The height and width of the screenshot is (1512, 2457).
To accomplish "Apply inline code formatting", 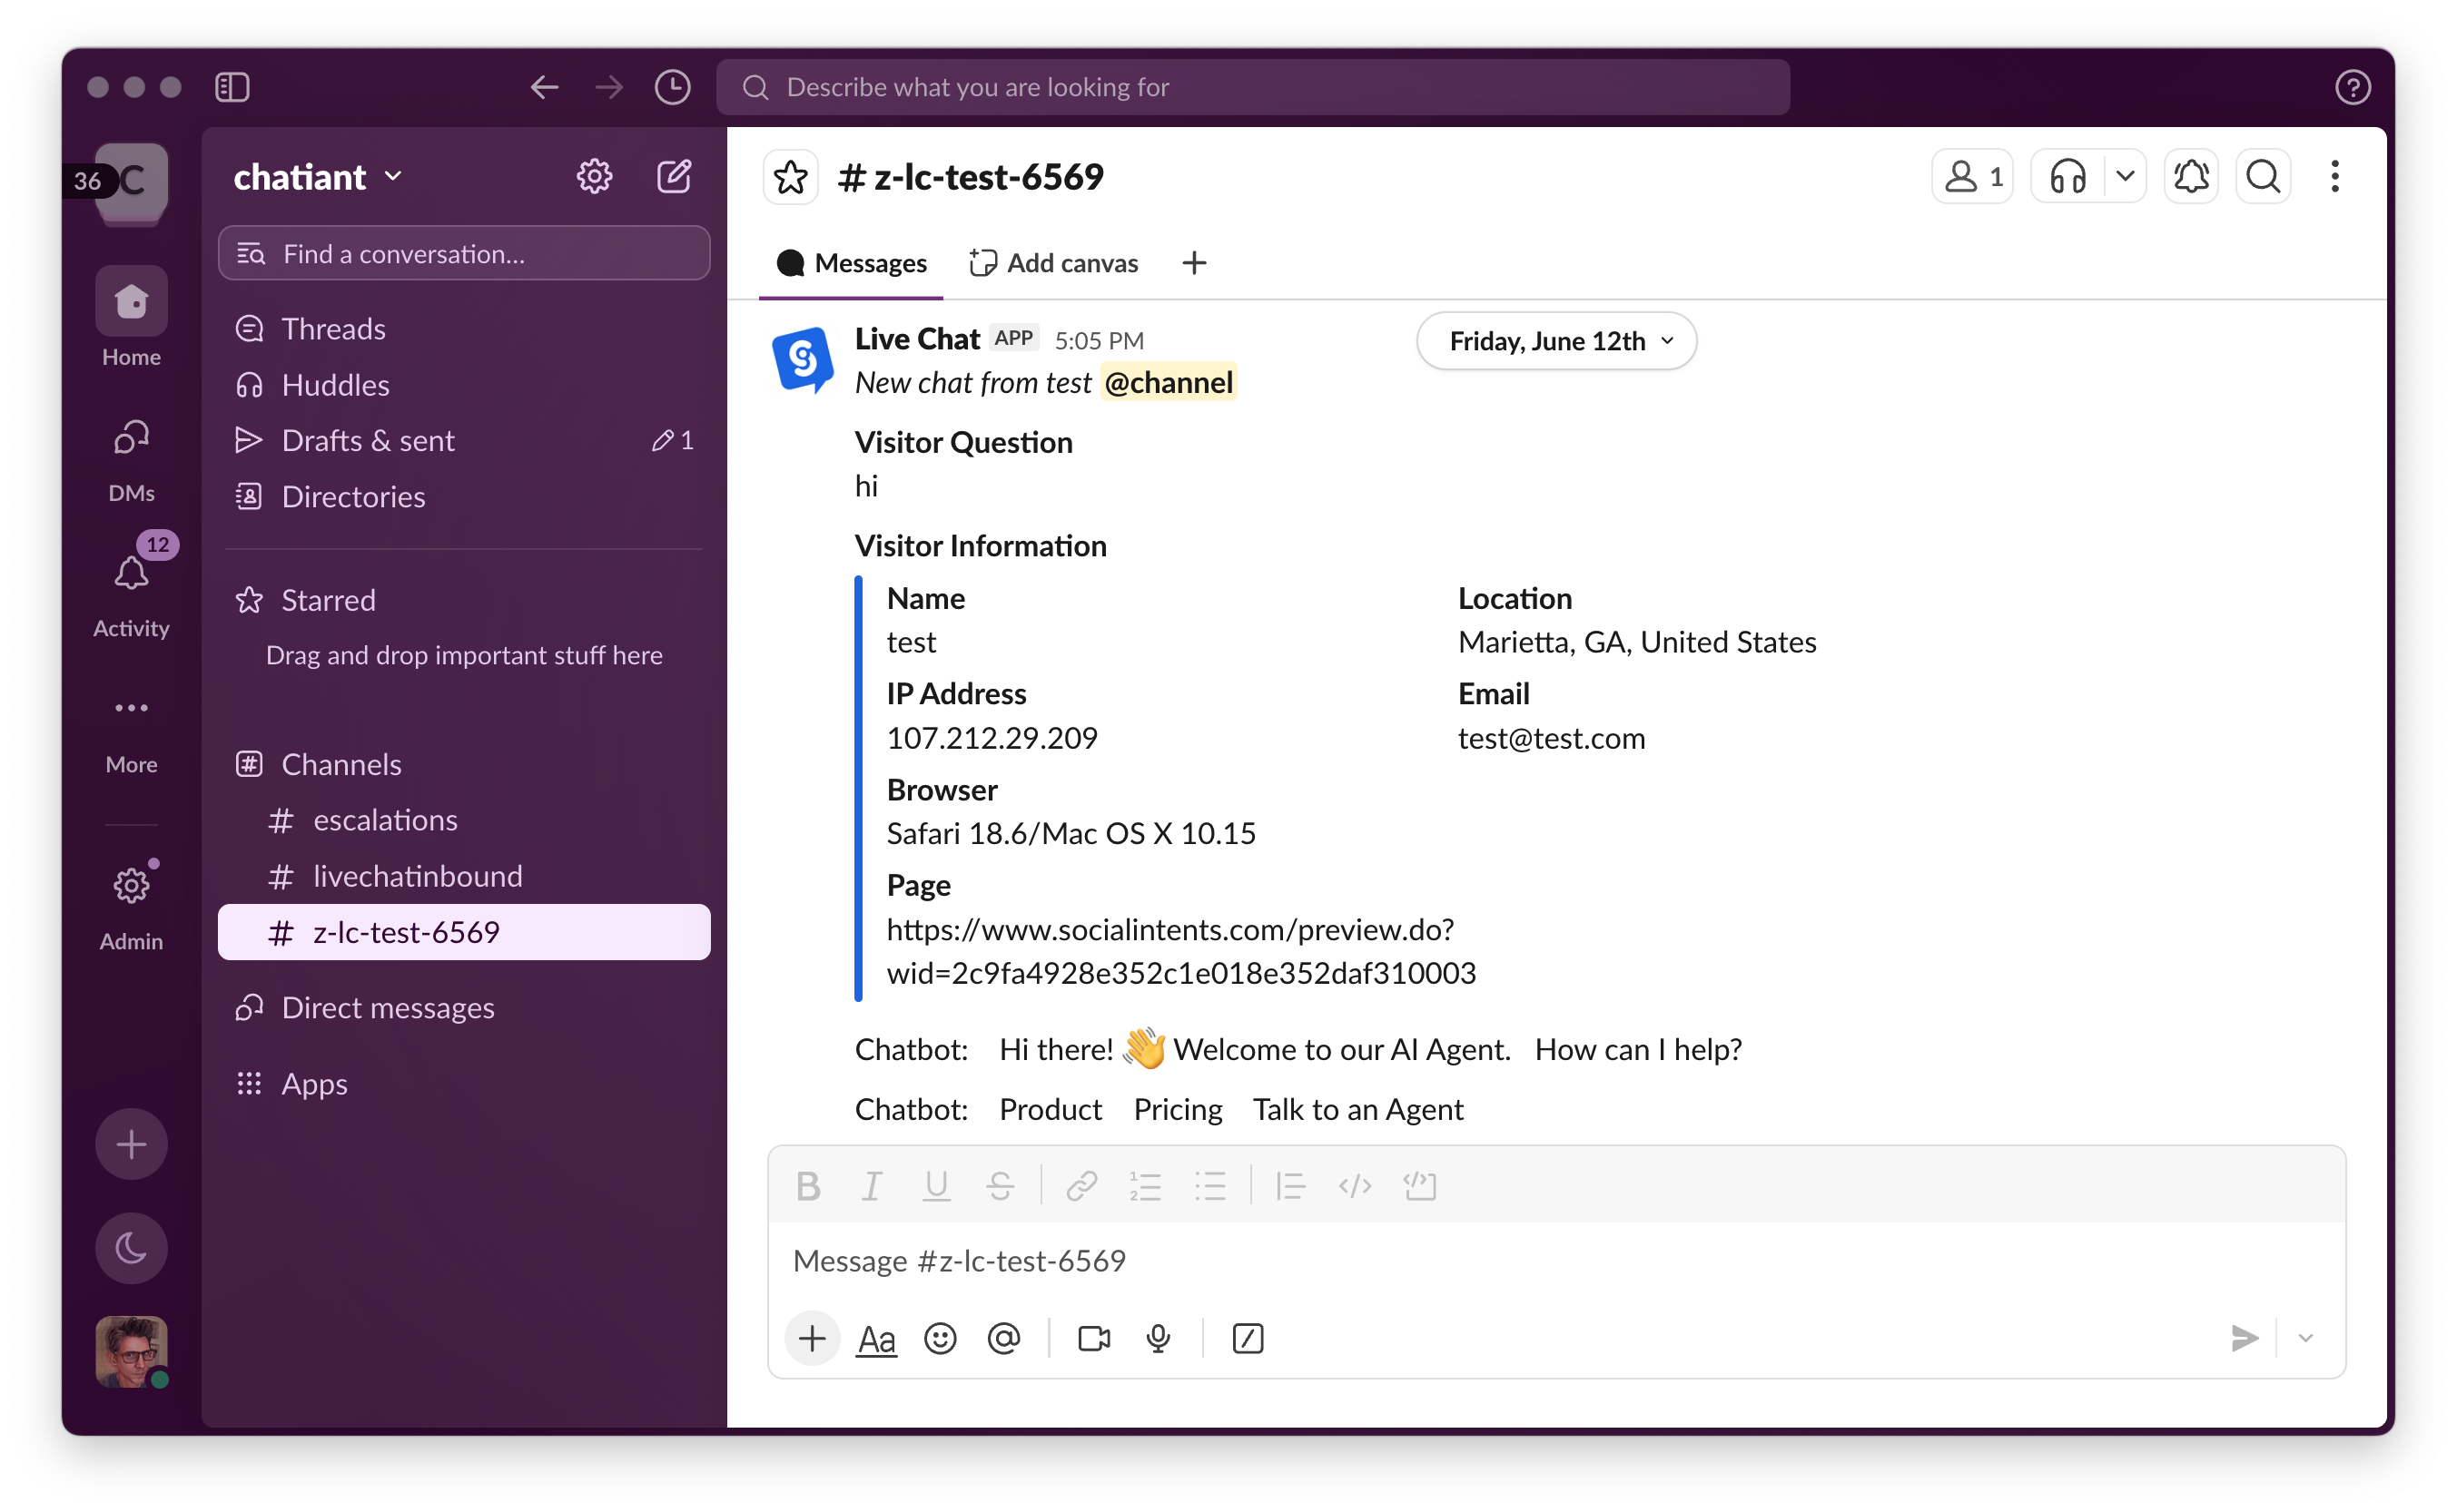I will click(1355, 1186).
